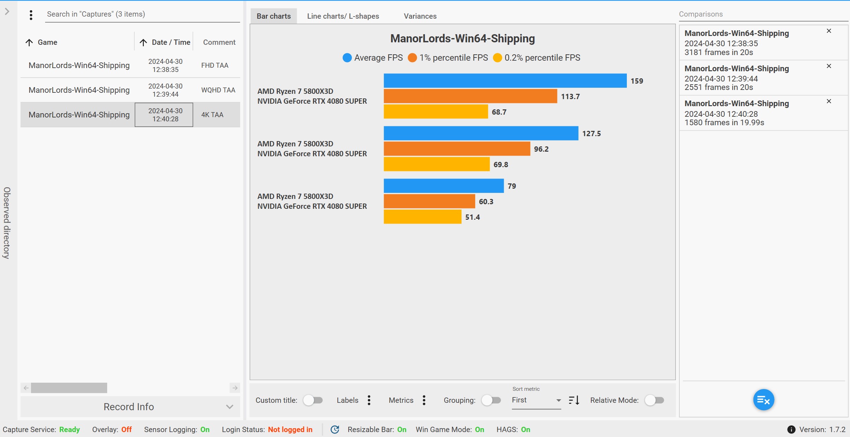Image resolution: width=850 pixels, height=437 pixels.
Task: Click the 51.4 yellow 0.2% percentile bar
Action: [422, 217]
